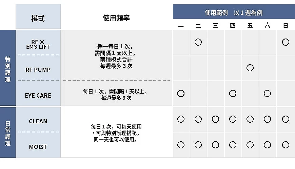Click the RF PUMP mode label
This screenshot has height=169, width=295.
(38, 70)
